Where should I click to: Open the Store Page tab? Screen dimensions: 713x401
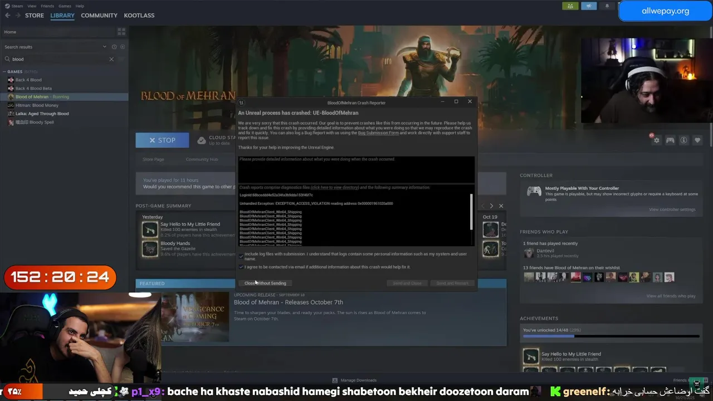point(153,159)
